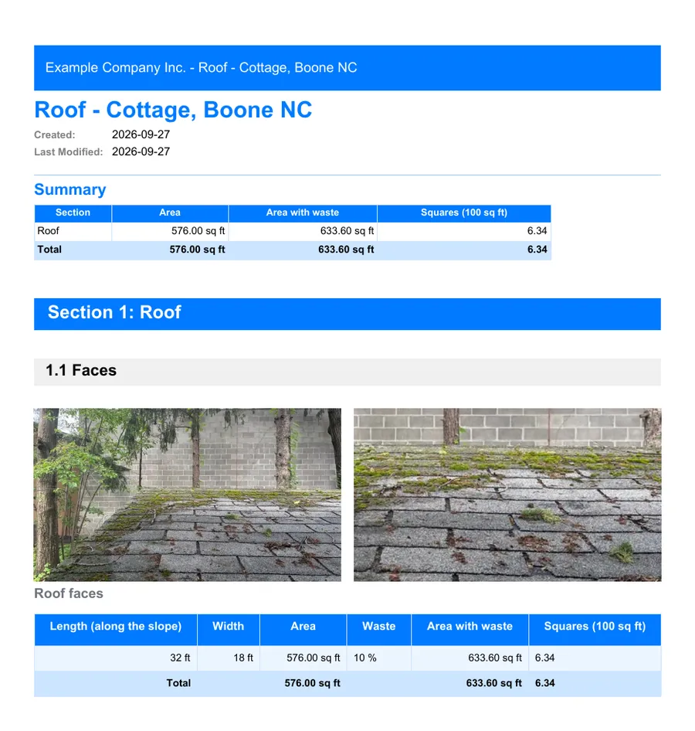Click the 'Section 1: Roof' banner heading

[x=114, y=312]
